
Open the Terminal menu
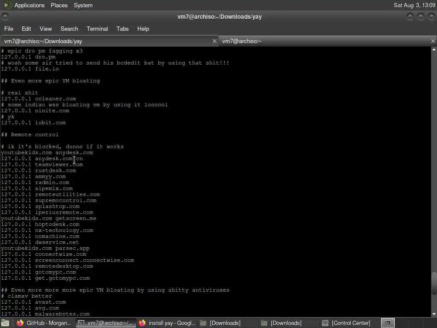tap(97, 29)
